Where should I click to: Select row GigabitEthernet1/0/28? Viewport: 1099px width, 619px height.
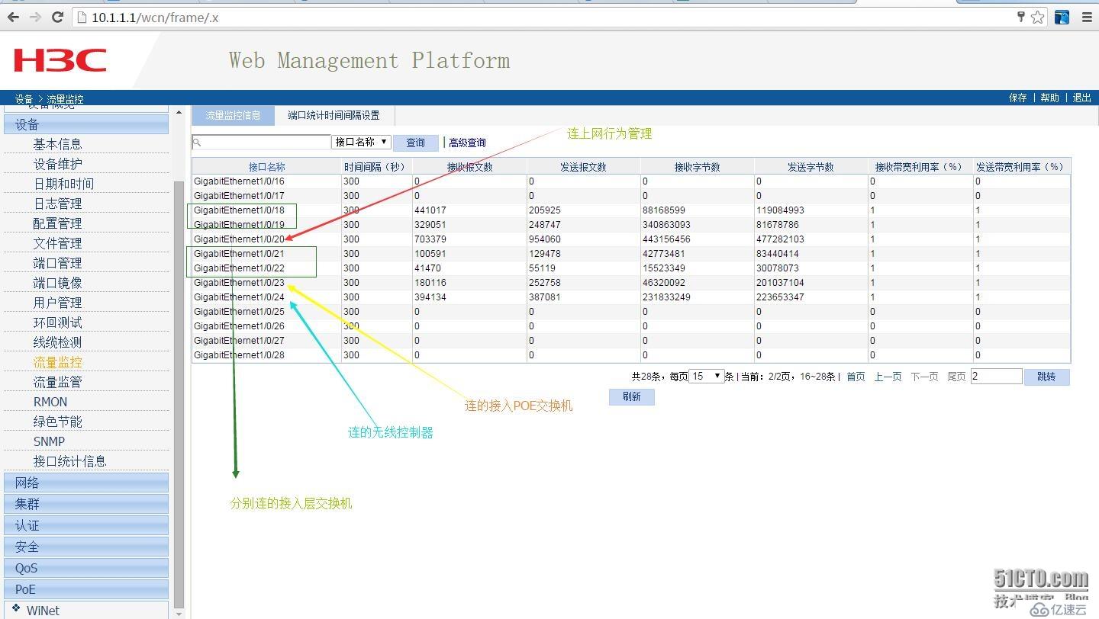(630, 354)
